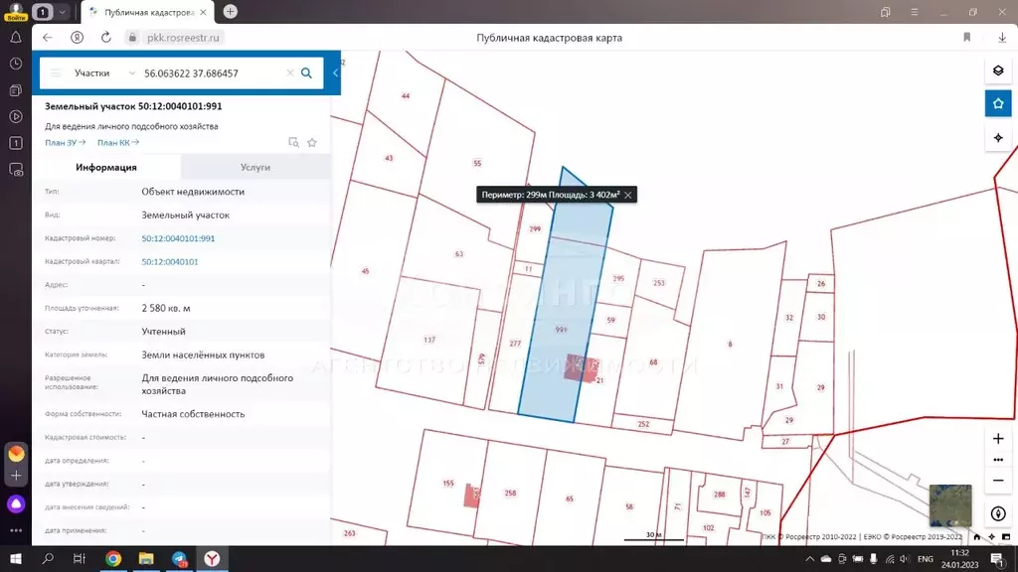Screen dimensions: 1018x572
Task: Clear the coordinates search field
Action: (x=290, y=73)
